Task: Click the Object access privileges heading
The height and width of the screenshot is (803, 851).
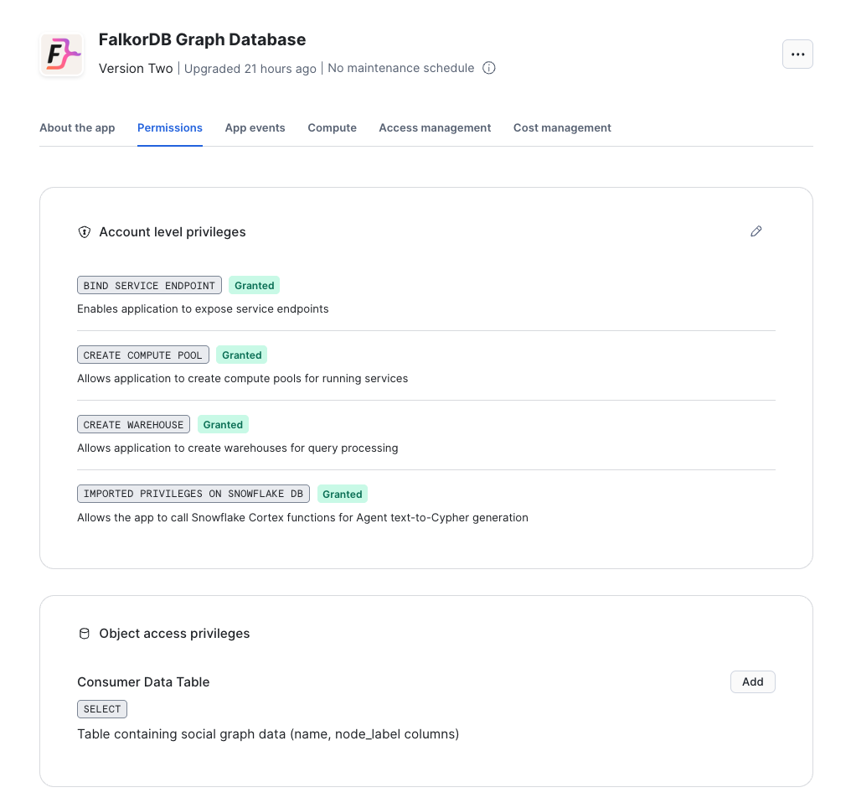Action: pos(175,634)
